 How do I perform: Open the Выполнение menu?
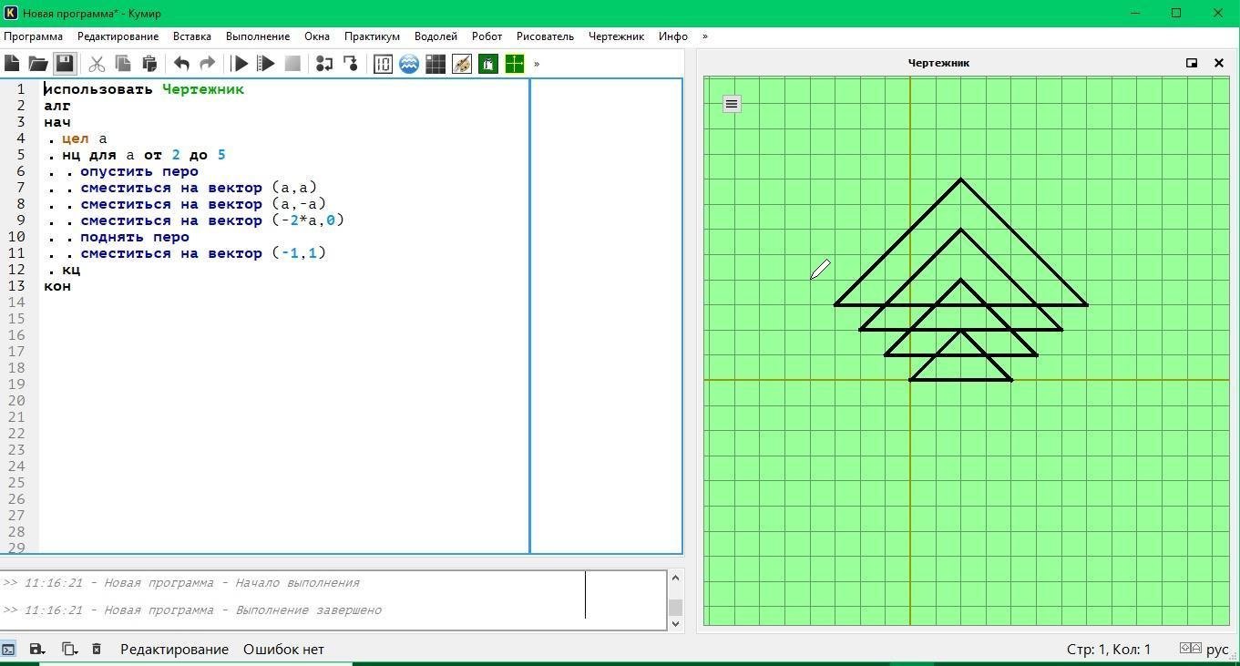258,36
